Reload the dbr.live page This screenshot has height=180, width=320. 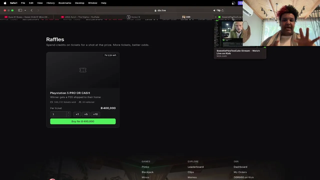pyautogui.click(x=222, y=10)
